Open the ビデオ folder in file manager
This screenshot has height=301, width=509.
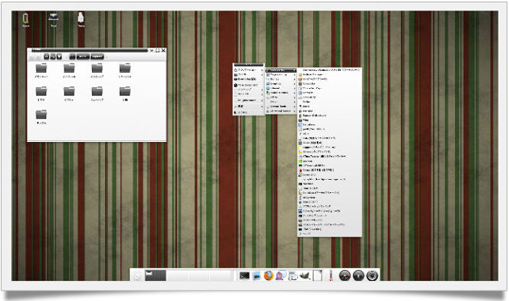point(41,94)
